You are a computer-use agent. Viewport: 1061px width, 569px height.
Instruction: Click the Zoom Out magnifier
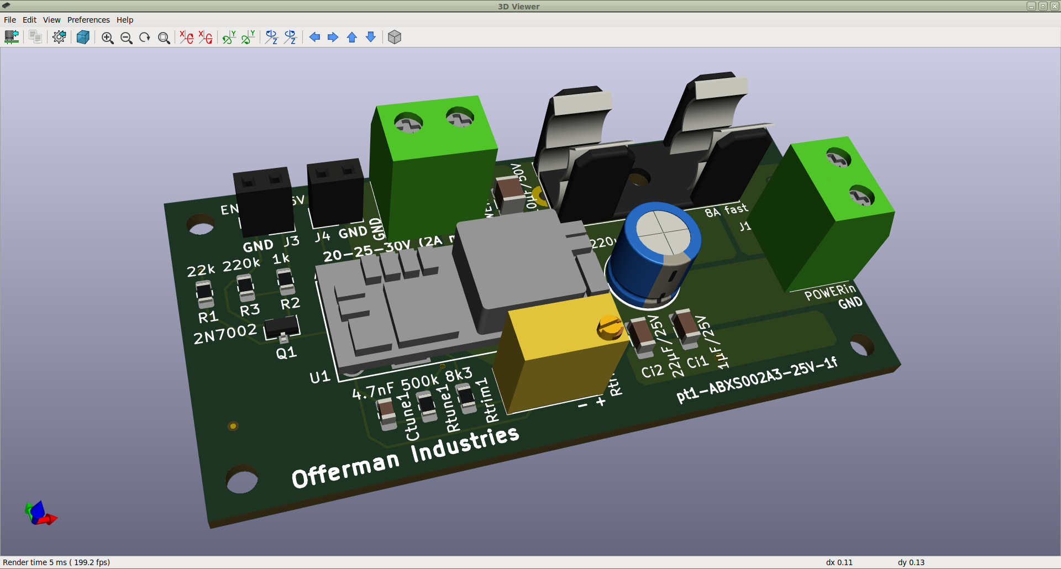click(x=127, y=38)
